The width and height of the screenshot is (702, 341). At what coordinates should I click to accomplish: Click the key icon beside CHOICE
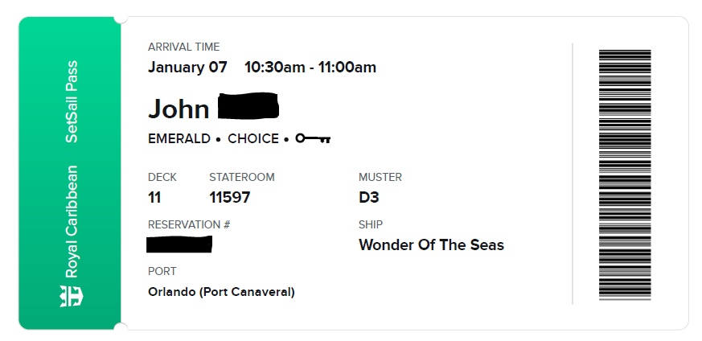313,138
